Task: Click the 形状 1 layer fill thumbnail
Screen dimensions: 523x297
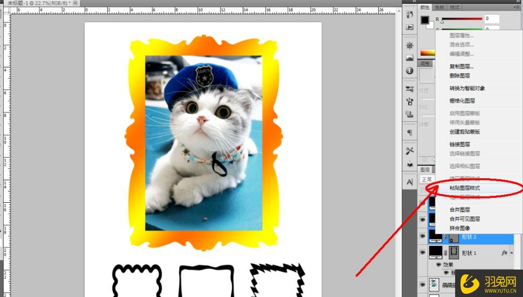Action: pyautogui.click(x=436, y=252)
